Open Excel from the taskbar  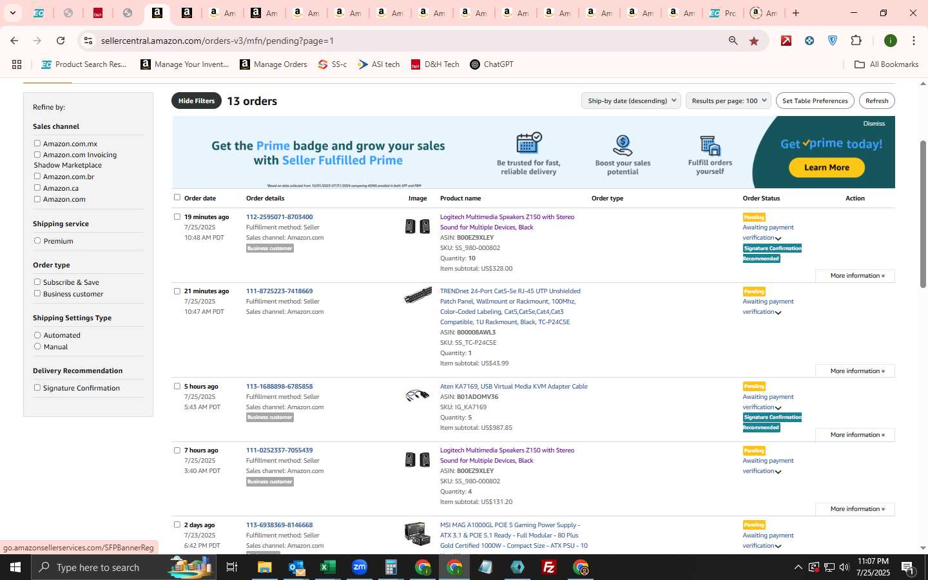tap(328, 567)
